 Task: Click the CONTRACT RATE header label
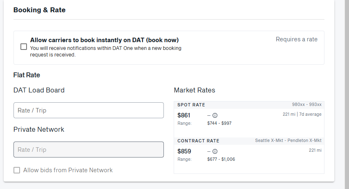click(x=198, y=141)
